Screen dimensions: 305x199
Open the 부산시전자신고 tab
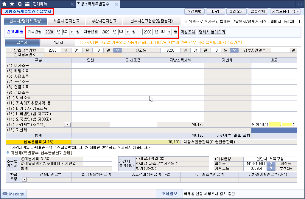[104, 21]
